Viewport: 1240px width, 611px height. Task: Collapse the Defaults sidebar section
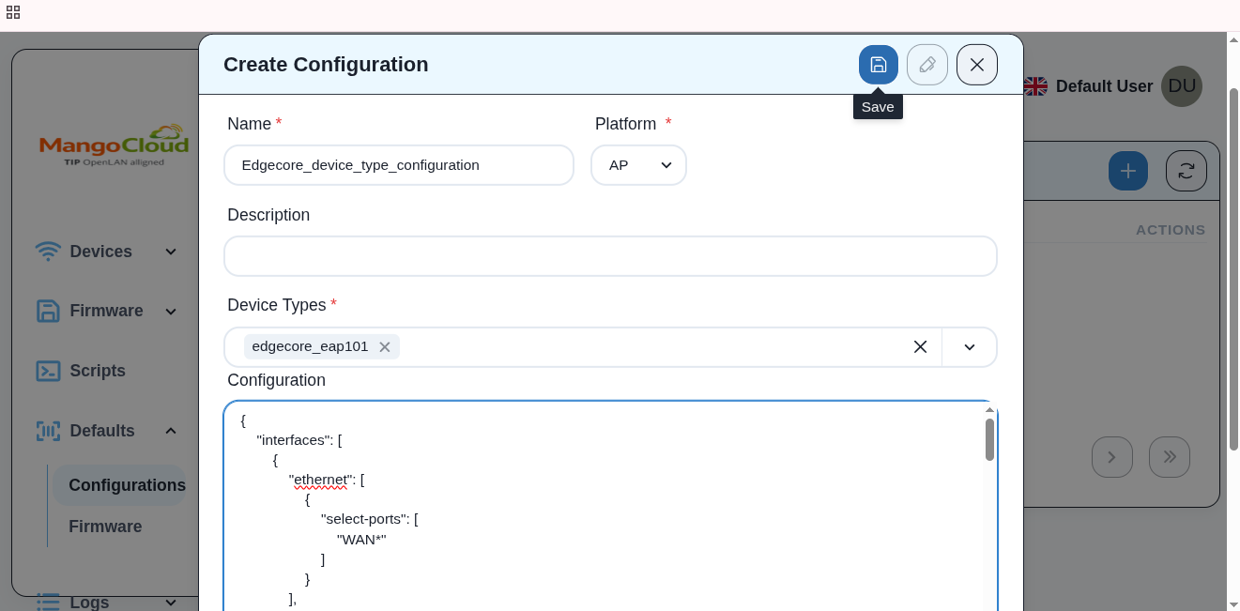coord(170,431)
